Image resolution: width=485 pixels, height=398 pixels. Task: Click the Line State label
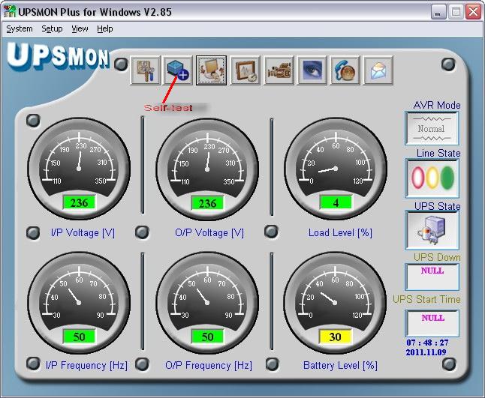[438, 153]
